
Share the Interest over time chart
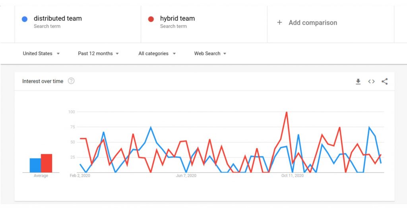pyautogui.click(x=385, y=81)
